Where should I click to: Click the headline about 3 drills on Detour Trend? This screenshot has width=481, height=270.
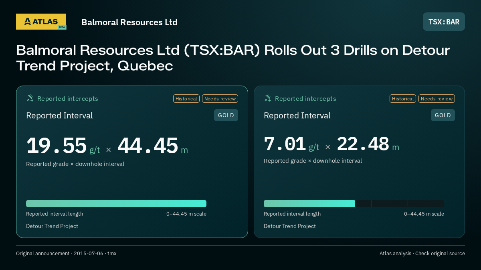pyautogui.click(x=233, y=58)
